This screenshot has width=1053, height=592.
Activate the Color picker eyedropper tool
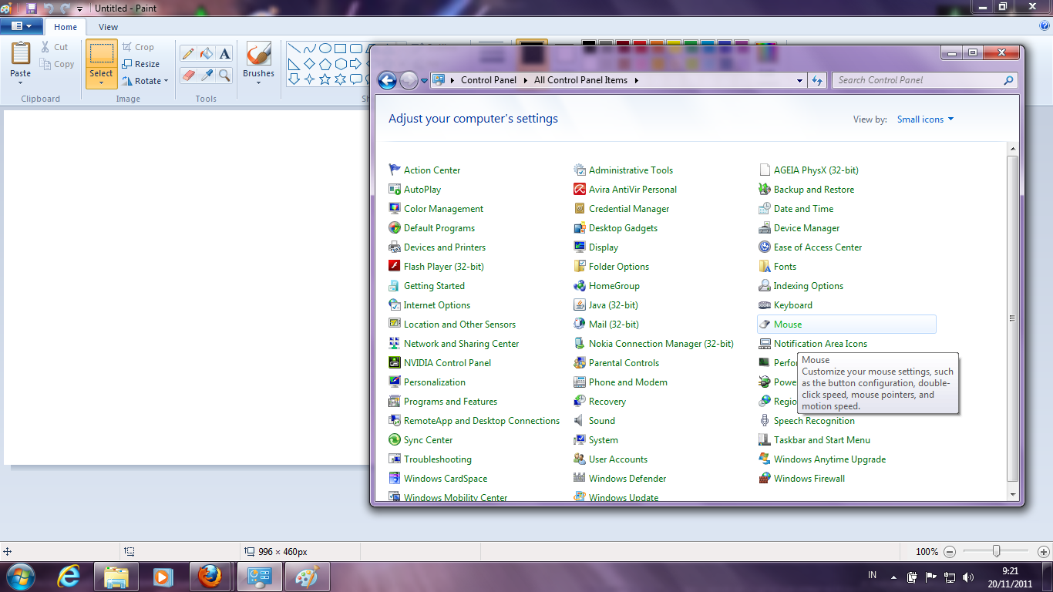[206, 75]
